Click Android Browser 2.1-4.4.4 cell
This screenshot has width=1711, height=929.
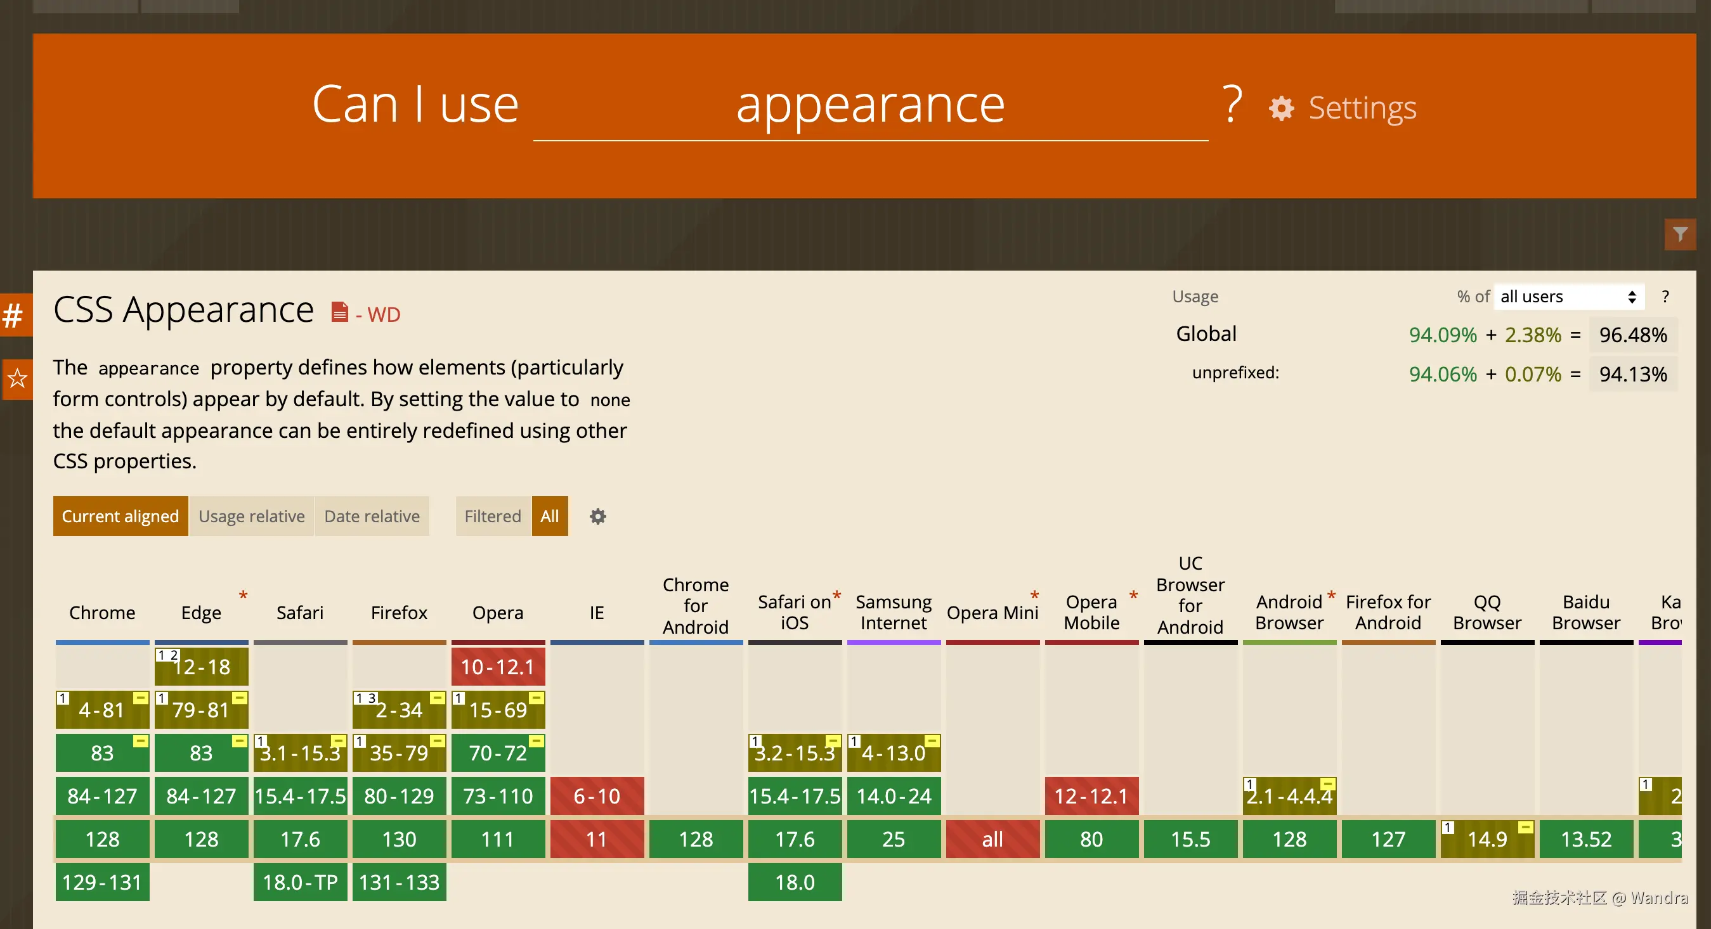[1290, 796]
